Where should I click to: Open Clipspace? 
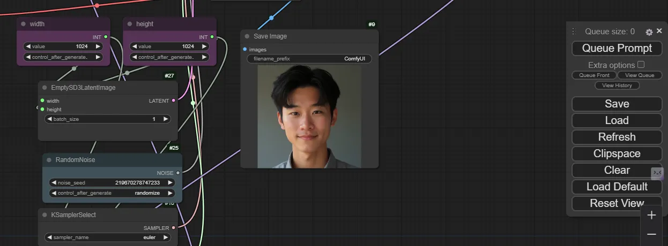point(617,153)
